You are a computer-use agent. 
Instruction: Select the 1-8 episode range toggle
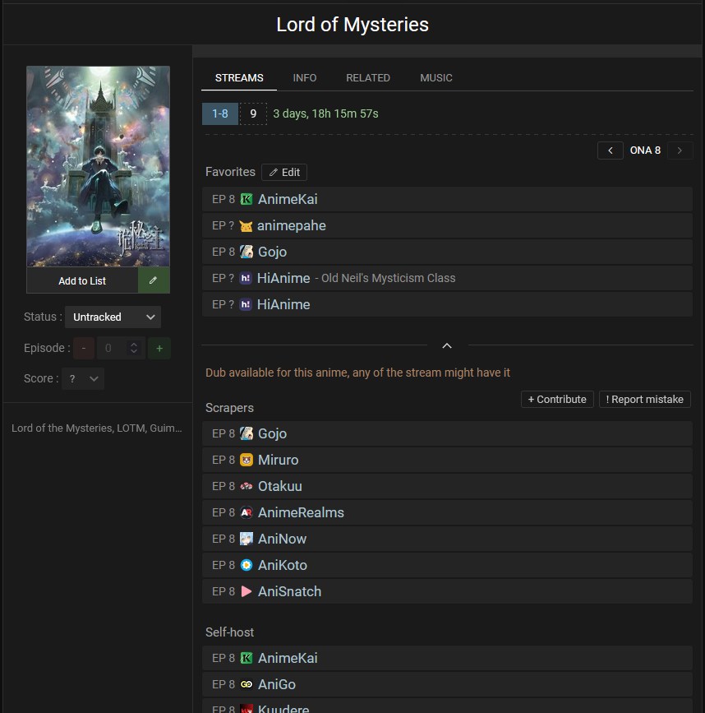pyautogui.click(x=219, y=113)
